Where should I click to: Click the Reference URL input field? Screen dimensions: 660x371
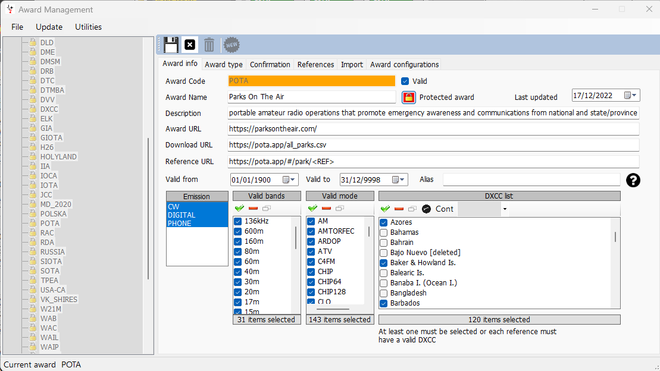click(433, 162)
